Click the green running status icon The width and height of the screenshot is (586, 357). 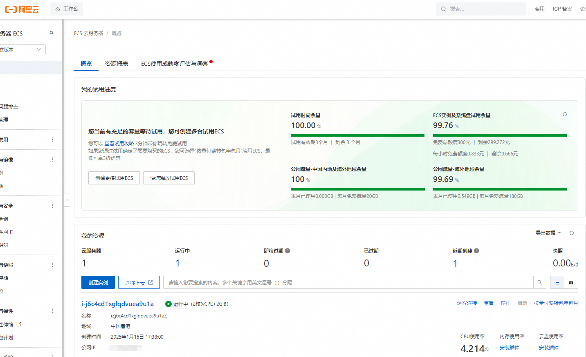point(168,304)
